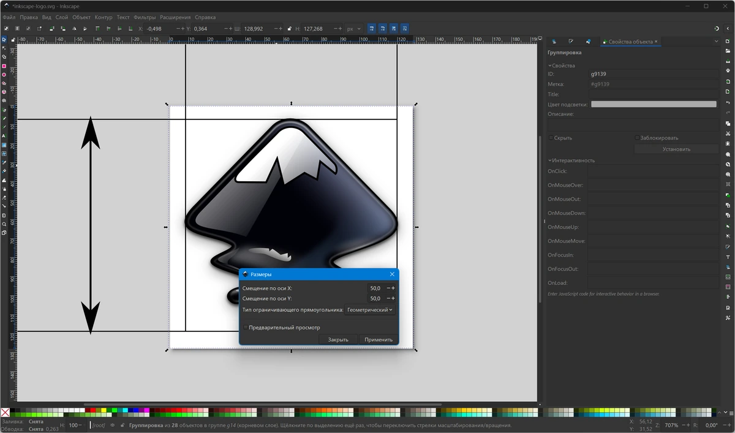Toggle layer visibility eye in status bar
The width and height of the screenshot is (735, 433).
pos(112,424)
